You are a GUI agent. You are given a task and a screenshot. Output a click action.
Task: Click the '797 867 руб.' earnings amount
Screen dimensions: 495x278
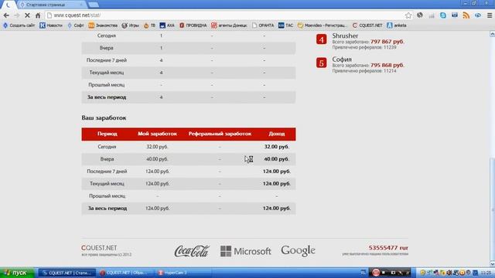(x=387, y=42)
